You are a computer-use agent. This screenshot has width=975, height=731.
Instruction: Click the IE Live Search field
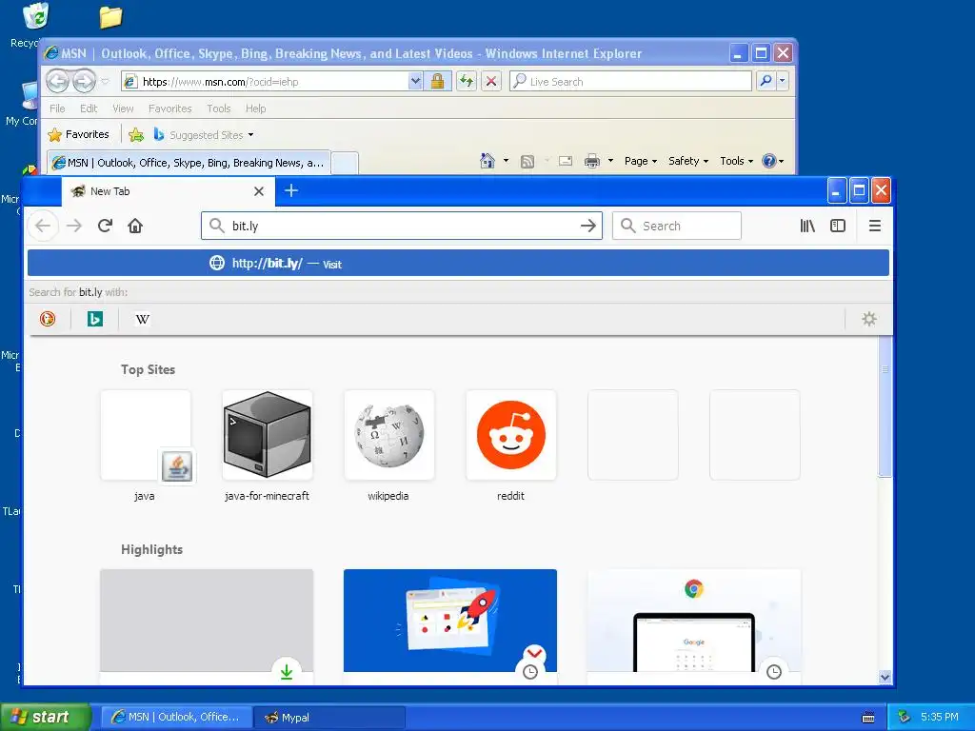coord(630,82)
